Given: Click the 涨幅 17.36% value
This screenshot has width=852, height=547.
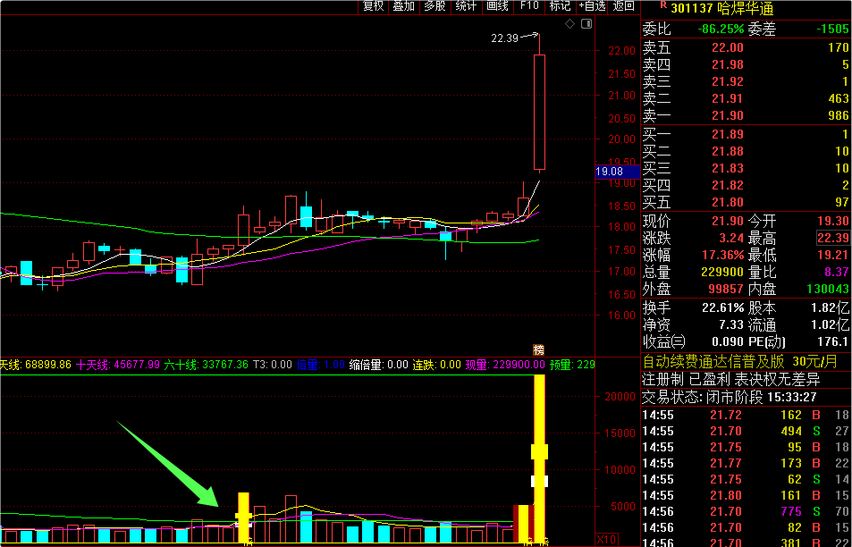Looking at the screenshot, I should point(723,255).
